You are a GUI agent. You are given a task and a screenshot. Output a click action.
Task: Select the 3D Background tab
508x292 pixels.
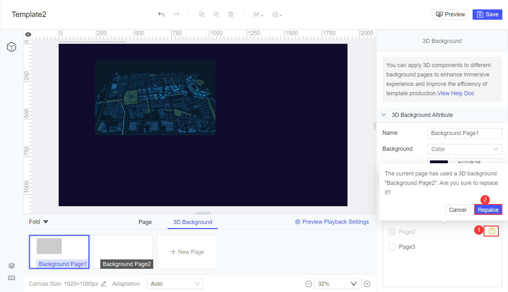[192, 222]
